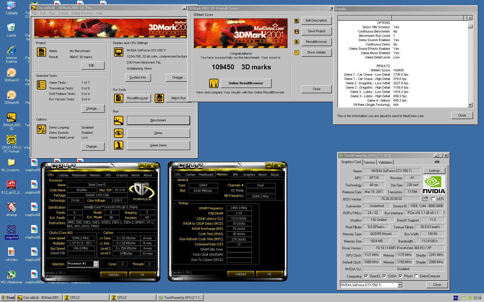Launch Internet Explorer desktop icon
The height and width of the screenshot is (302, 484).
coord(12,54)
